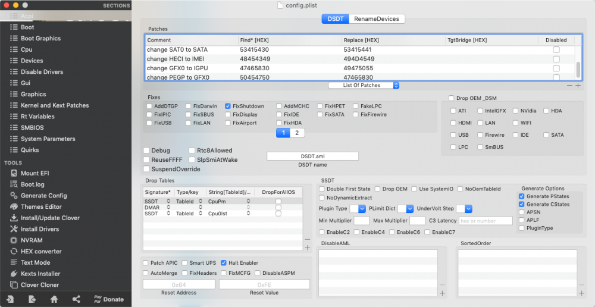Open the Kexts Installer tool

tap(35, 274)
